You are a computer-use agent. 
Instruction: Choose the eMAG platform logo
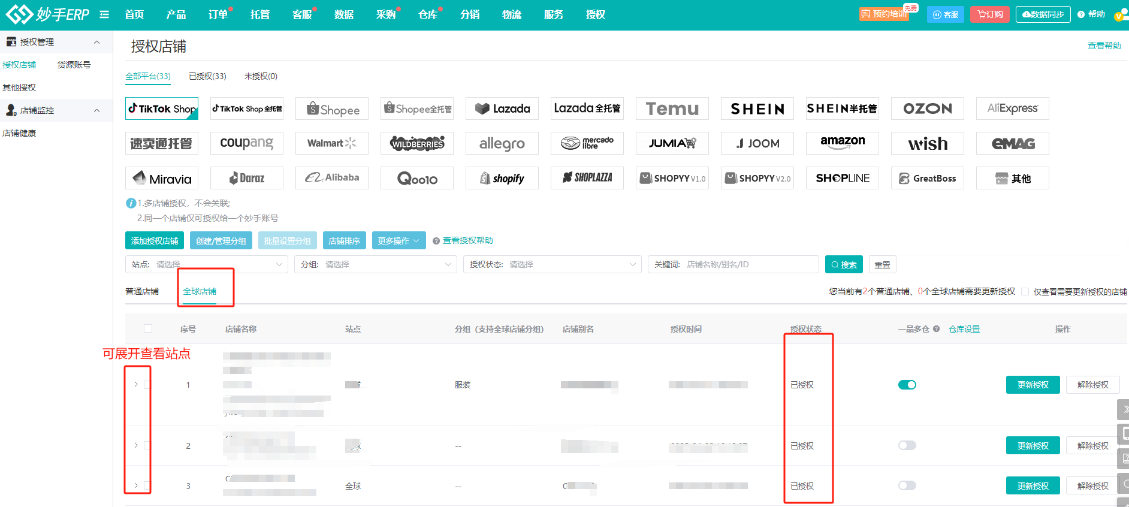click(1013, 143)
